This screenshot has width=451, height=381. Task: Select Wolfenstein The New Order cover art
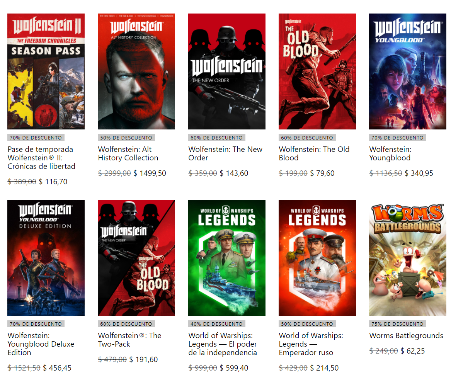(226, 71)
